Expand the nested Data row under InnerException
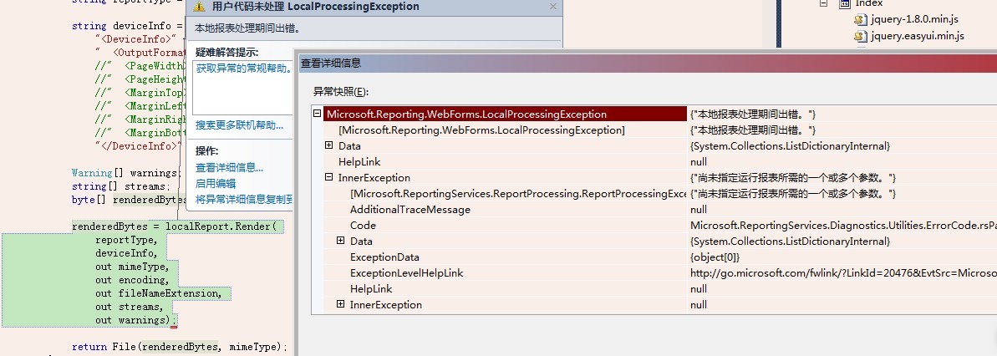The width and height of the screenshot is (997, 356). click(340, 241)
